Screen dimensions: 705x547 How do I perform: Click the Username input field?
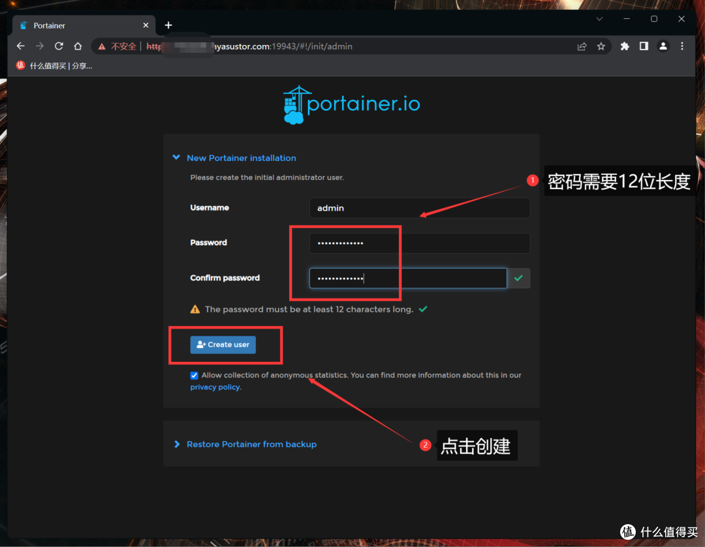pyautogui.click(x=419, y=208)
